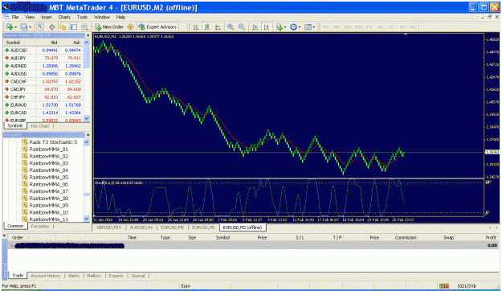The image size is (502, 291).
Task: Open the Insert menu
Action: 47,17
